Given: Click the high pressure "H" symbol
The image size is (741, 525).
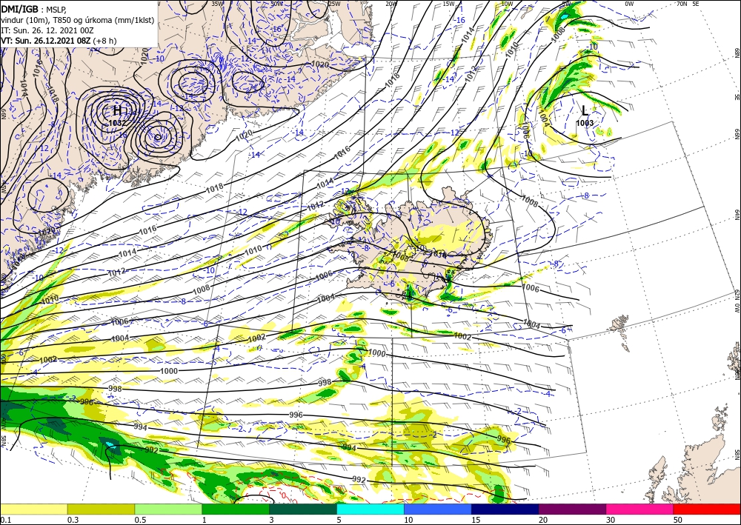Looking at the screenshot, I should coord(117,110).
